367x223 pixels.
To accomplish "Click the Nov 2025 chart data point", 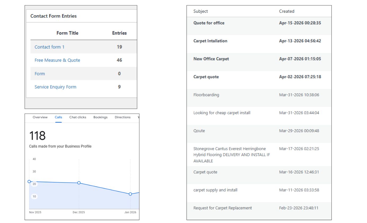I will click(x=29, y=181).
